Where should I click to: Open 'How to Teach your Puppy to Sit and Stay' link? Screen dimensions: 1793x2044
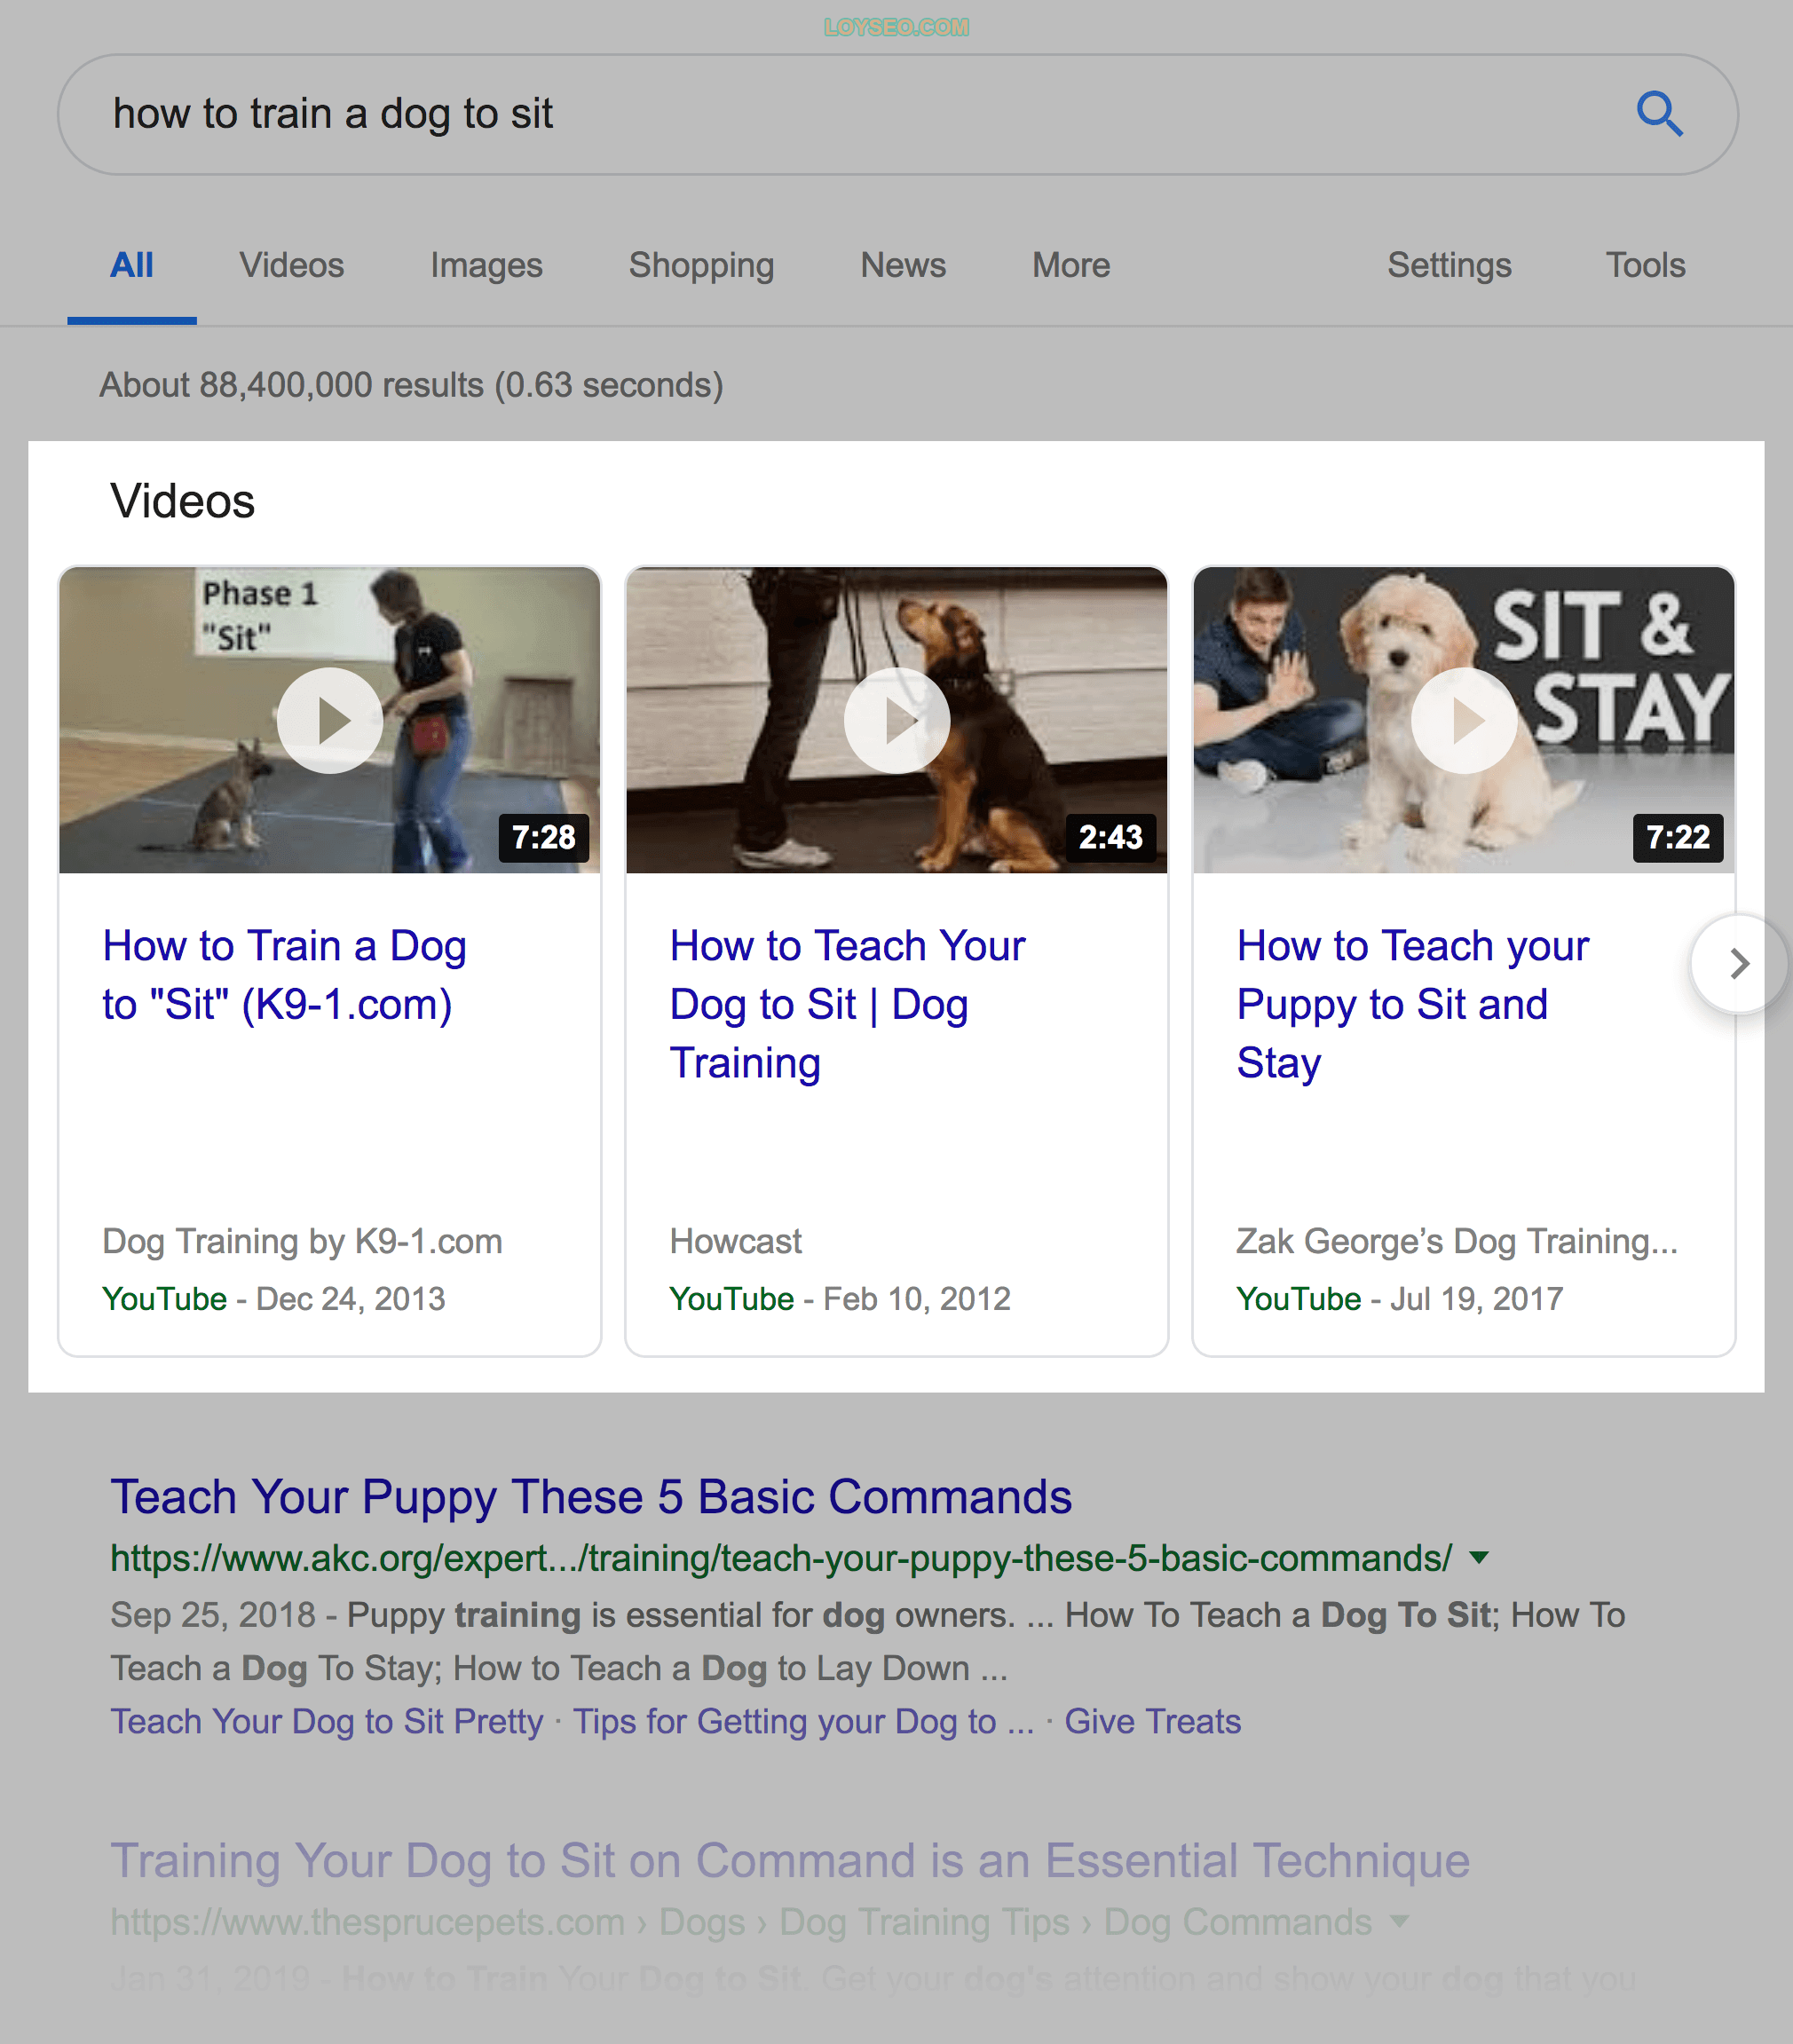[1413, 1004]
